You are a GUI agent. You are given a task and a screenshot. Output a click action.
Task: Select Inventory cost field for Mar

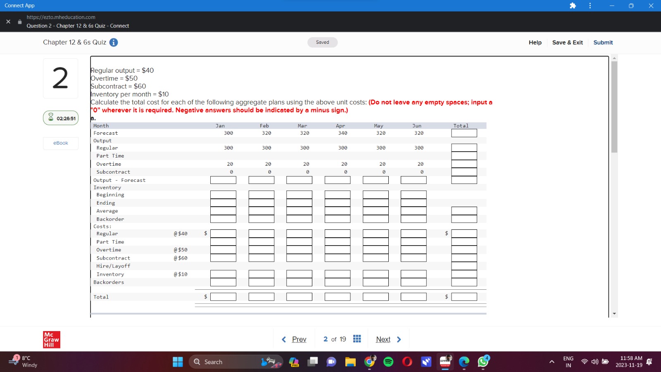tap(299, 274)
